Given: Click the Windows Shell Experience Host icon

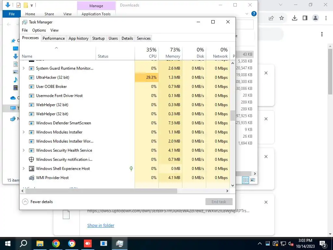Looking at the screenshot, I should pyautogui.click(x=32, y=169).
